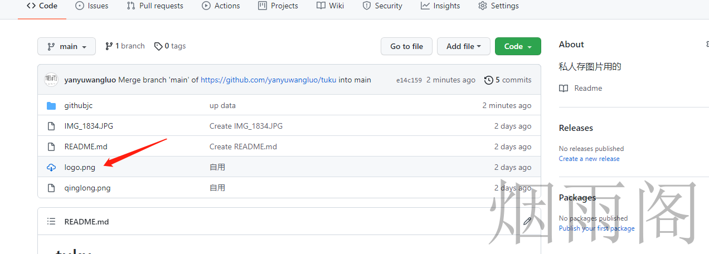The image size is (709, 254).
Task: Click the Code angle-brackets icon
Action: (x=31, y=6)
